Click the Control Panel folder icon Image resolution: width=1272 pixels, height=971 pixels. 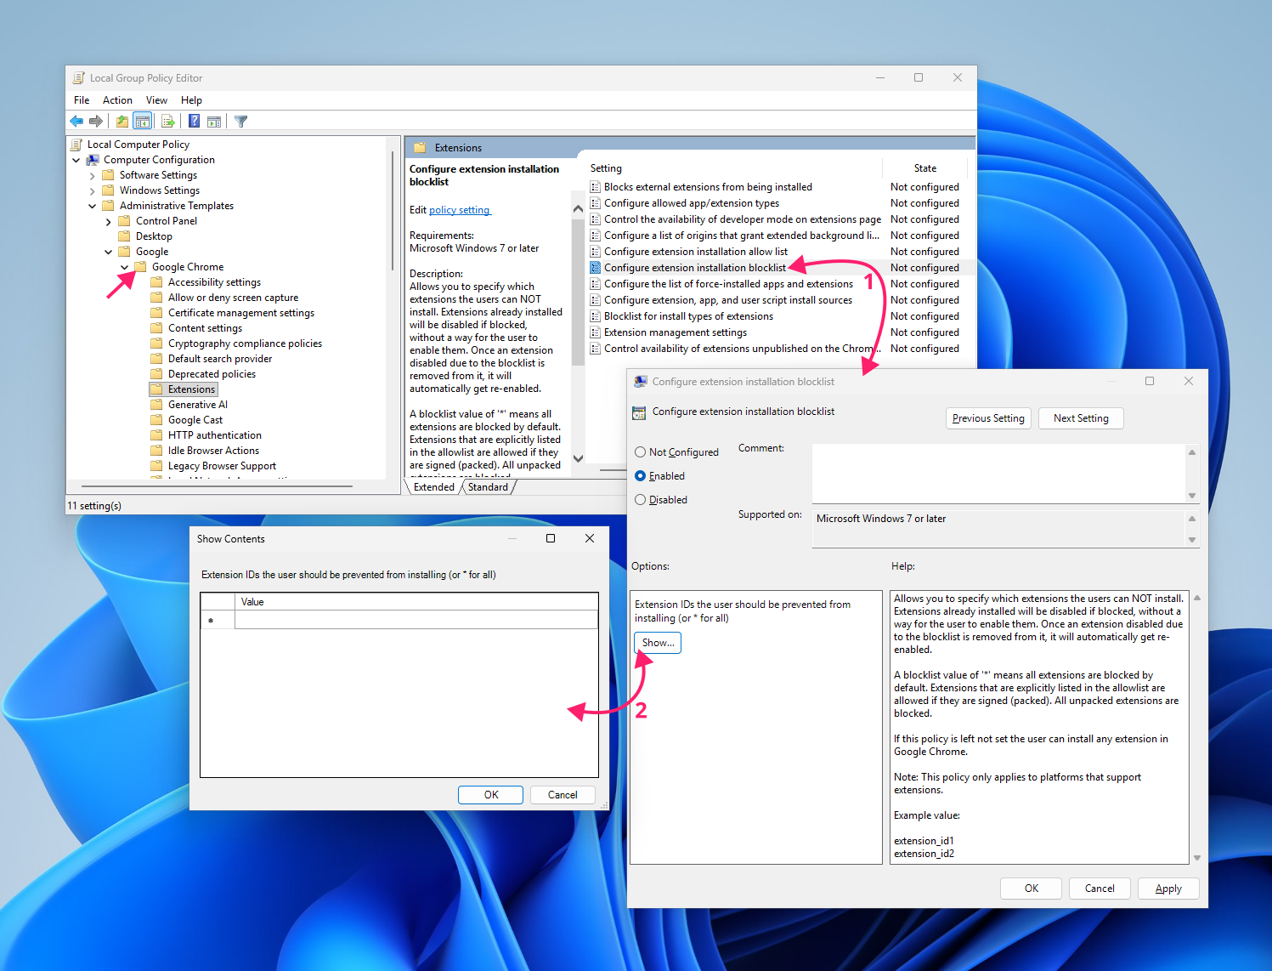[124, 221]
